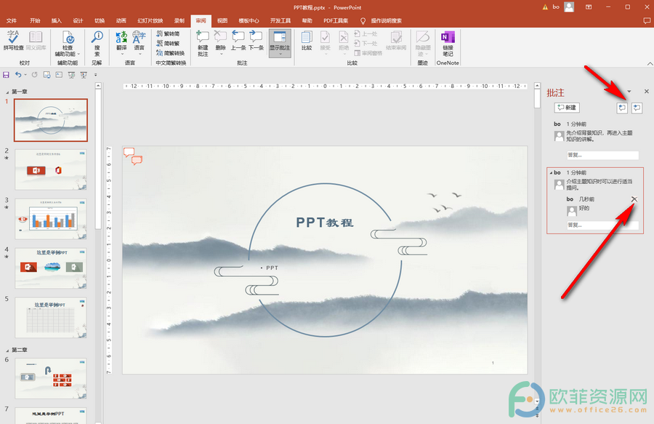Delete the reply 好的 with X icon
This screenshot has height=424, width=654.
634,199
